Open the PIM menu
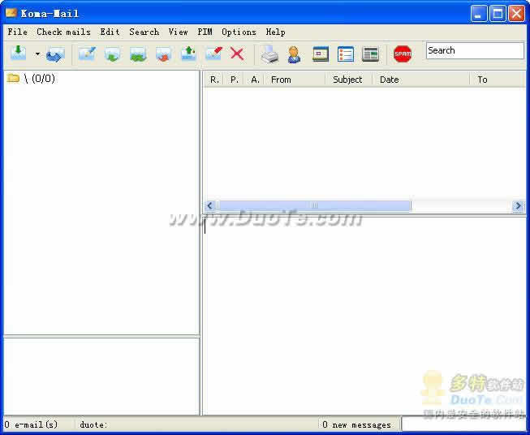The image size is (530, 435). click(205, 32)
